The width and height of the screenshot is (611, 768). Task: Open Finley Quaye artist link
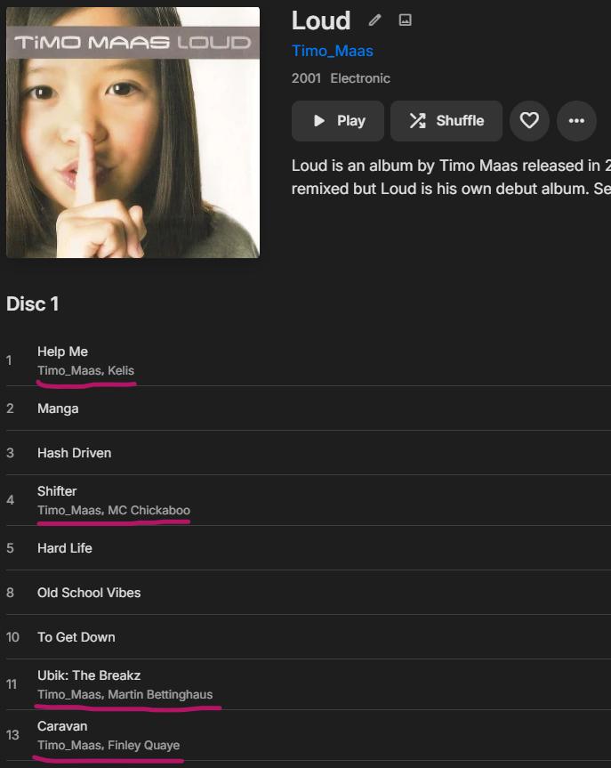coord(143,745)
